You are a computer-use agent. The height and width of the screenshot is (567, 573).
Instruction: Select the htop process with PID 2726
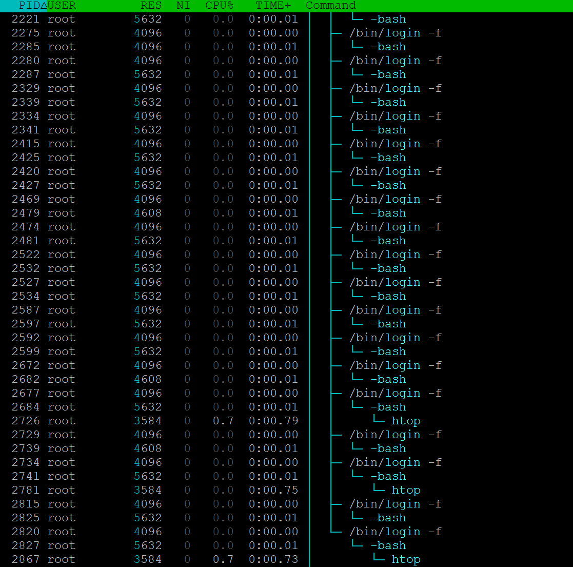click(406, 420)
